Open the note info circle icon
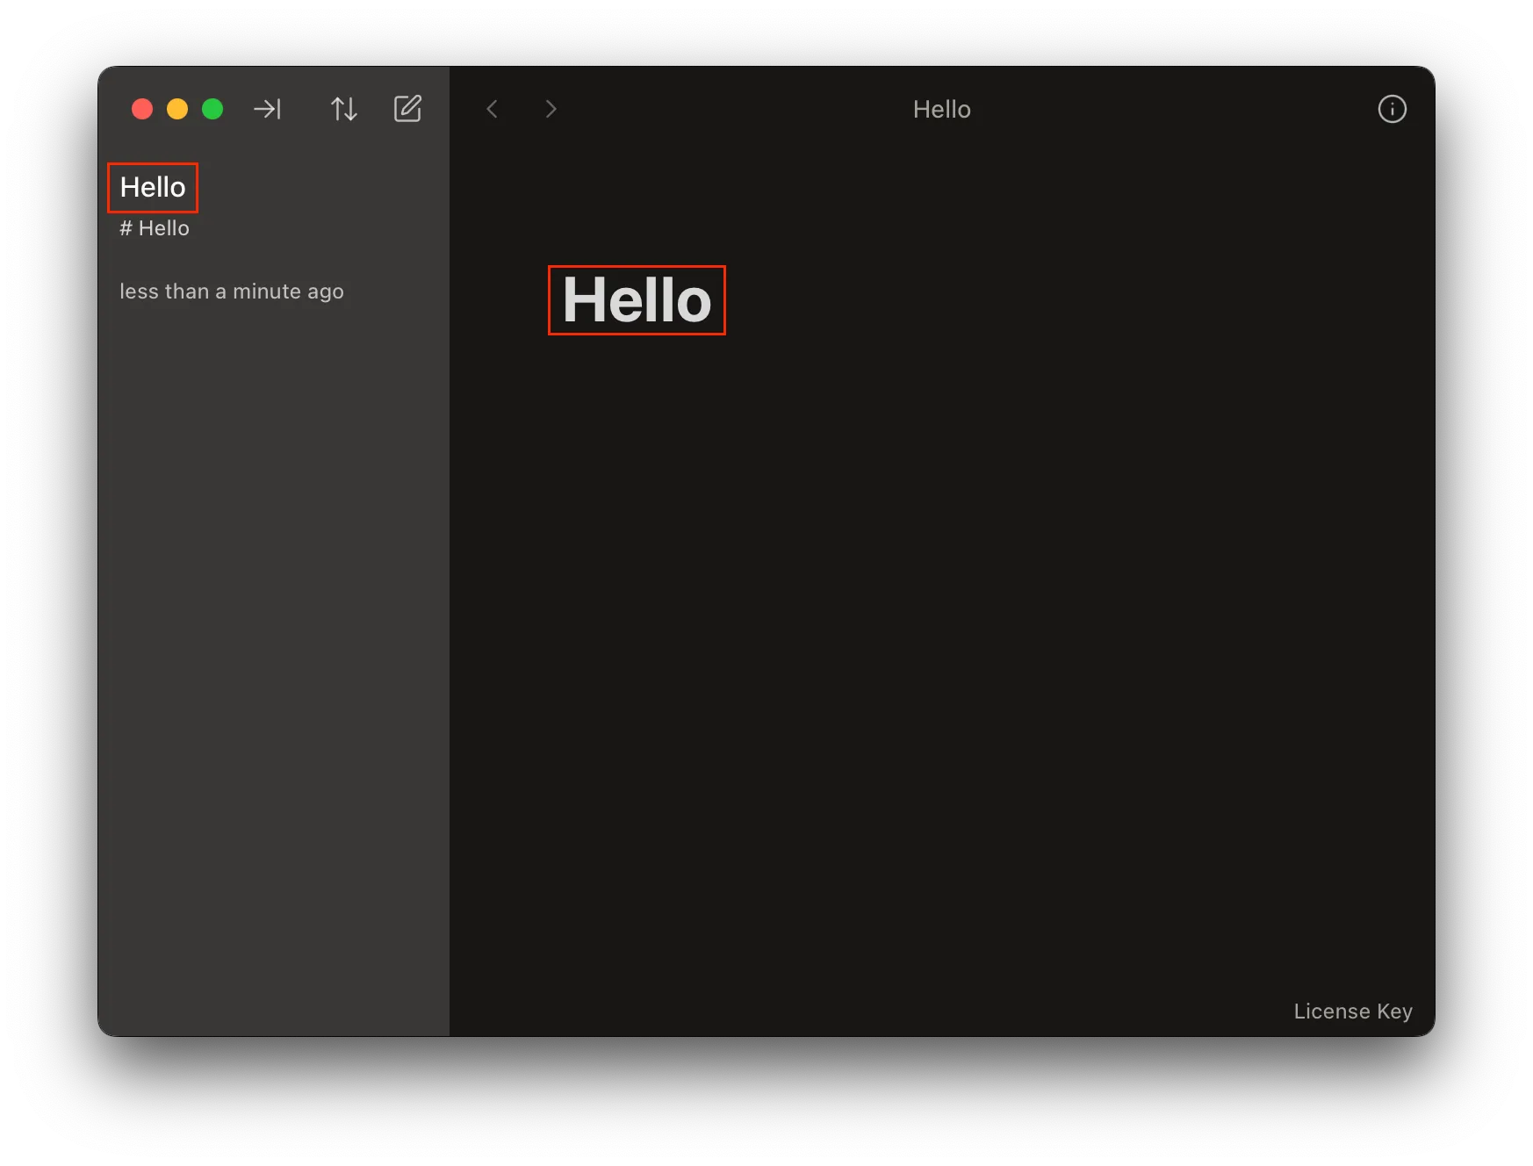 pyautogui.click(x=1392, y=109)
